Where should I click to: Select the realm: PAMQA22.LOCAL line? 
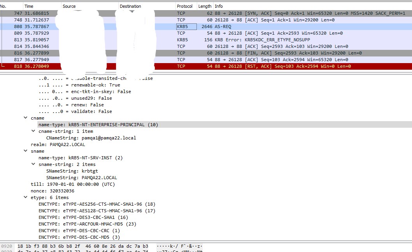click(58, 145)
